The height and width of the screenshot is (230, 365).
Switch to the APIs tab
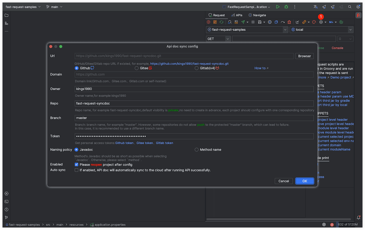click(x=237, y=15)
